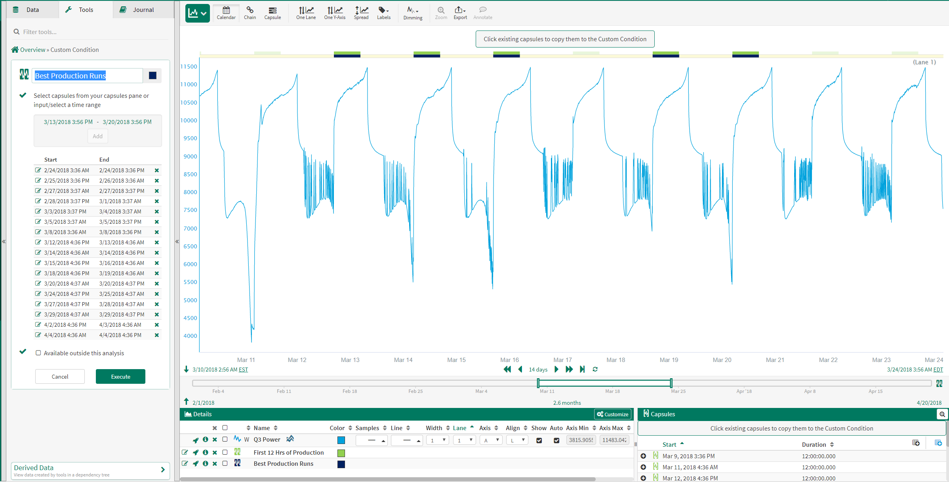The image size is (949, 482).
Task: Open the Labels toolbar option
Action: [x=383, y=13]
